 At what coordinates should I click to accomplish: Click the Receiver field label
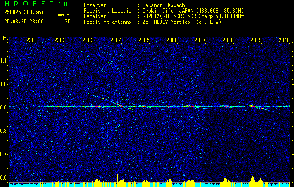pos(95,16)
